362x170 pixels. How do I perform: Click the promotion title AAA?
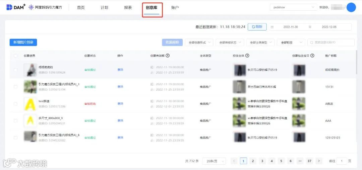click(x=328, y=121)
